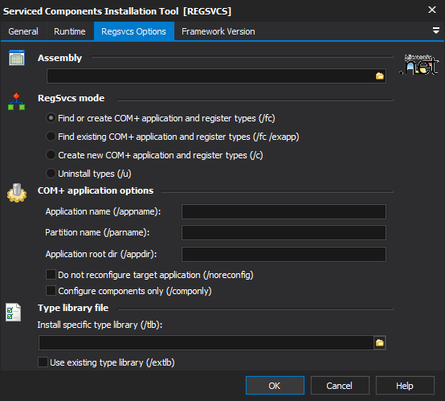Click the RegSvcs mode heading
Screen dimensions: 445x401
click(71, 98)
